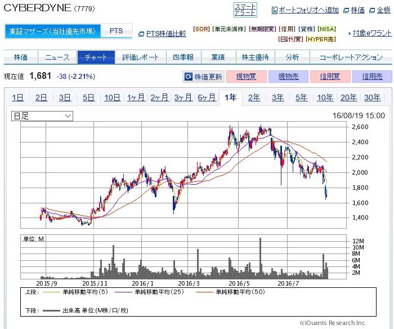The image size is (394, 329).
Task: Open the 株価 navigation tab
Action: [21, 57]
